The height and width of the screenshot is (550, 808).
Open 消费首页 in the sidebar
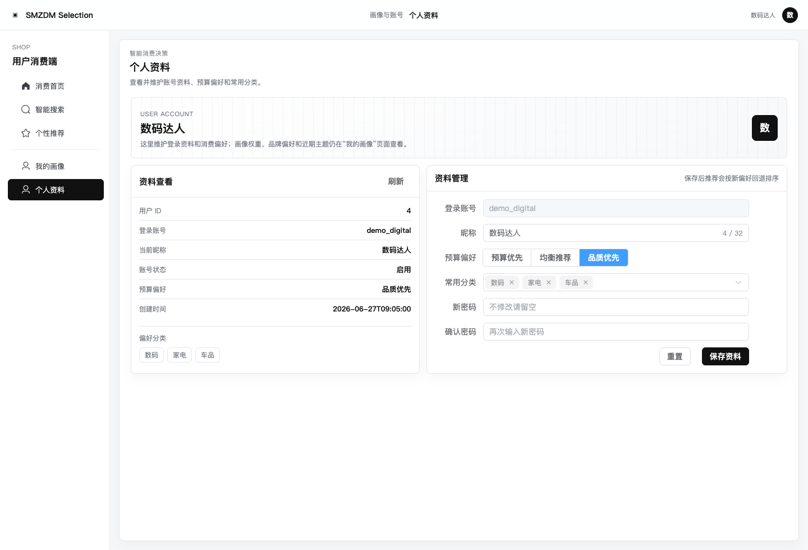tap(56, 86)
